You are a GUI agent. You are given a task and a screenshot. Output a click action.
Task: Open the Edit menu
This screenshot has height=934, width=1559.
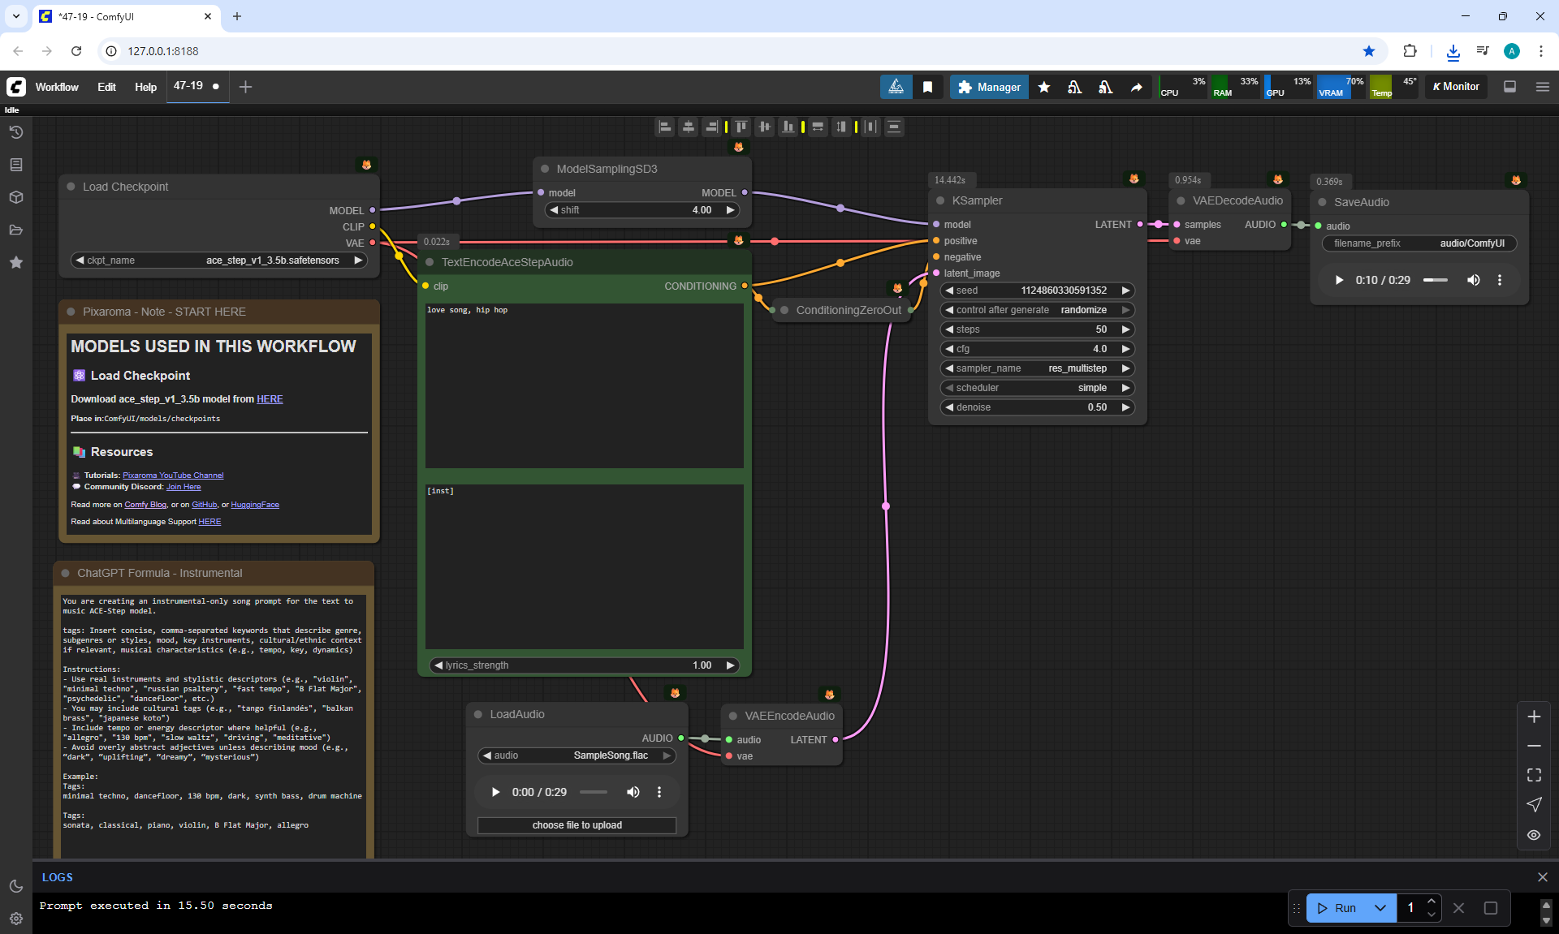click(106, 87)
